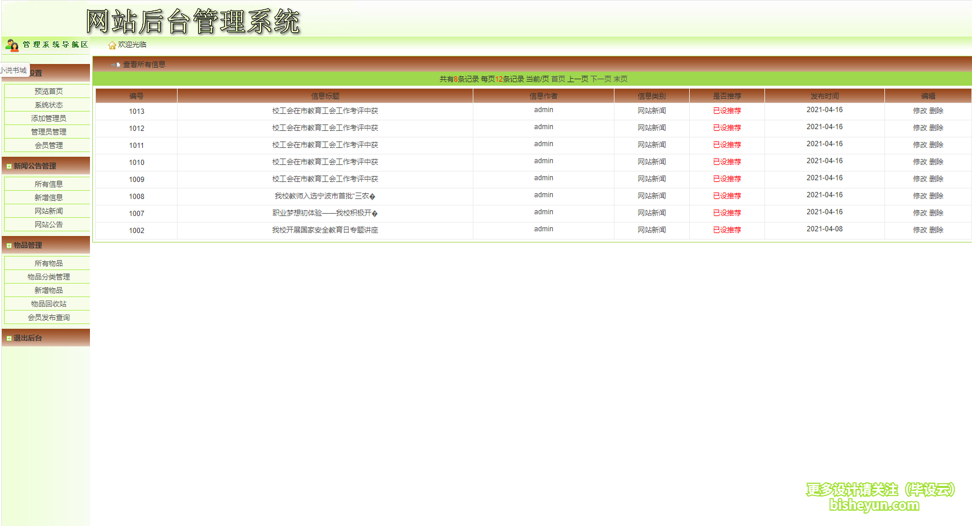Edit record 1011 with 修改
972x526 pixels.
tap(920, 144)
